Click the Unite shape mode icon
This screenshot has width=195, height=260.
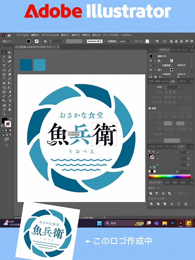tap(151, 193)
